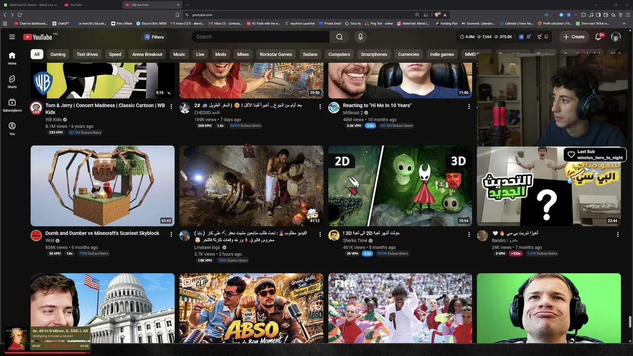633x356 pixels.
Task: Open the Brave Shields icon
Action: 438,15
